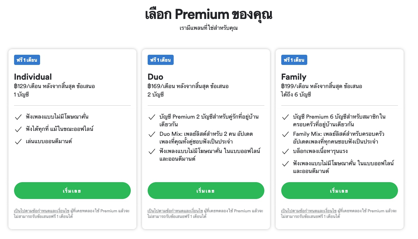This screenshot has height=239, width=418.
Task: Click the ฟรี 1 เดือน badge on Individual
Action: click(x=27, y=60)
